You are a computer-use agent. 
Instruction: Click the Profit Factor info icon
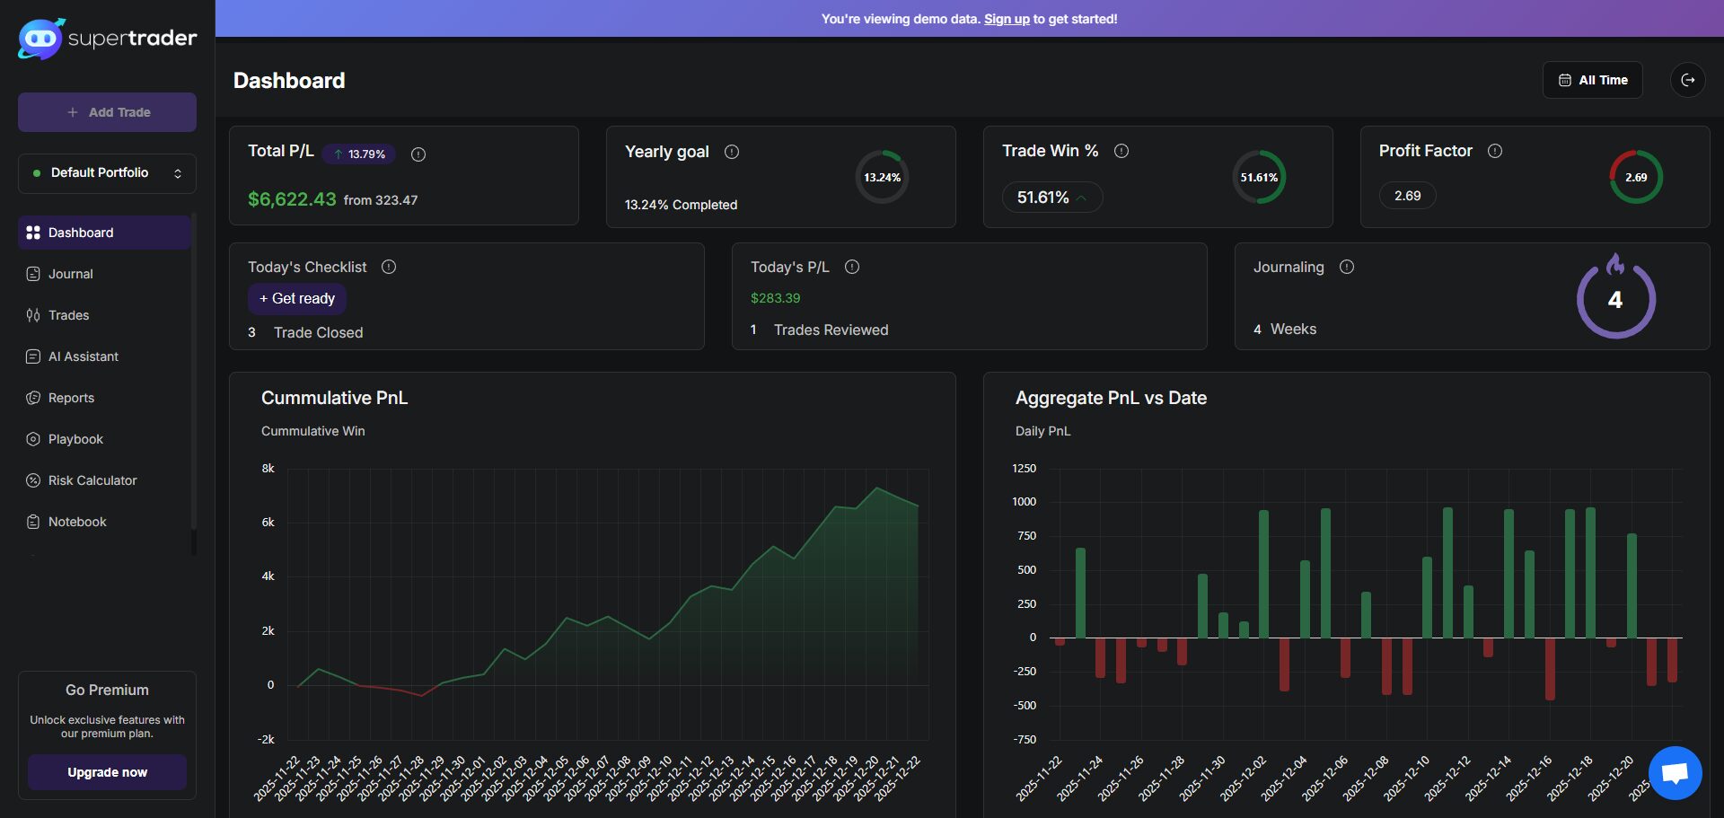pyautogui.click(x=1495, y=151)
